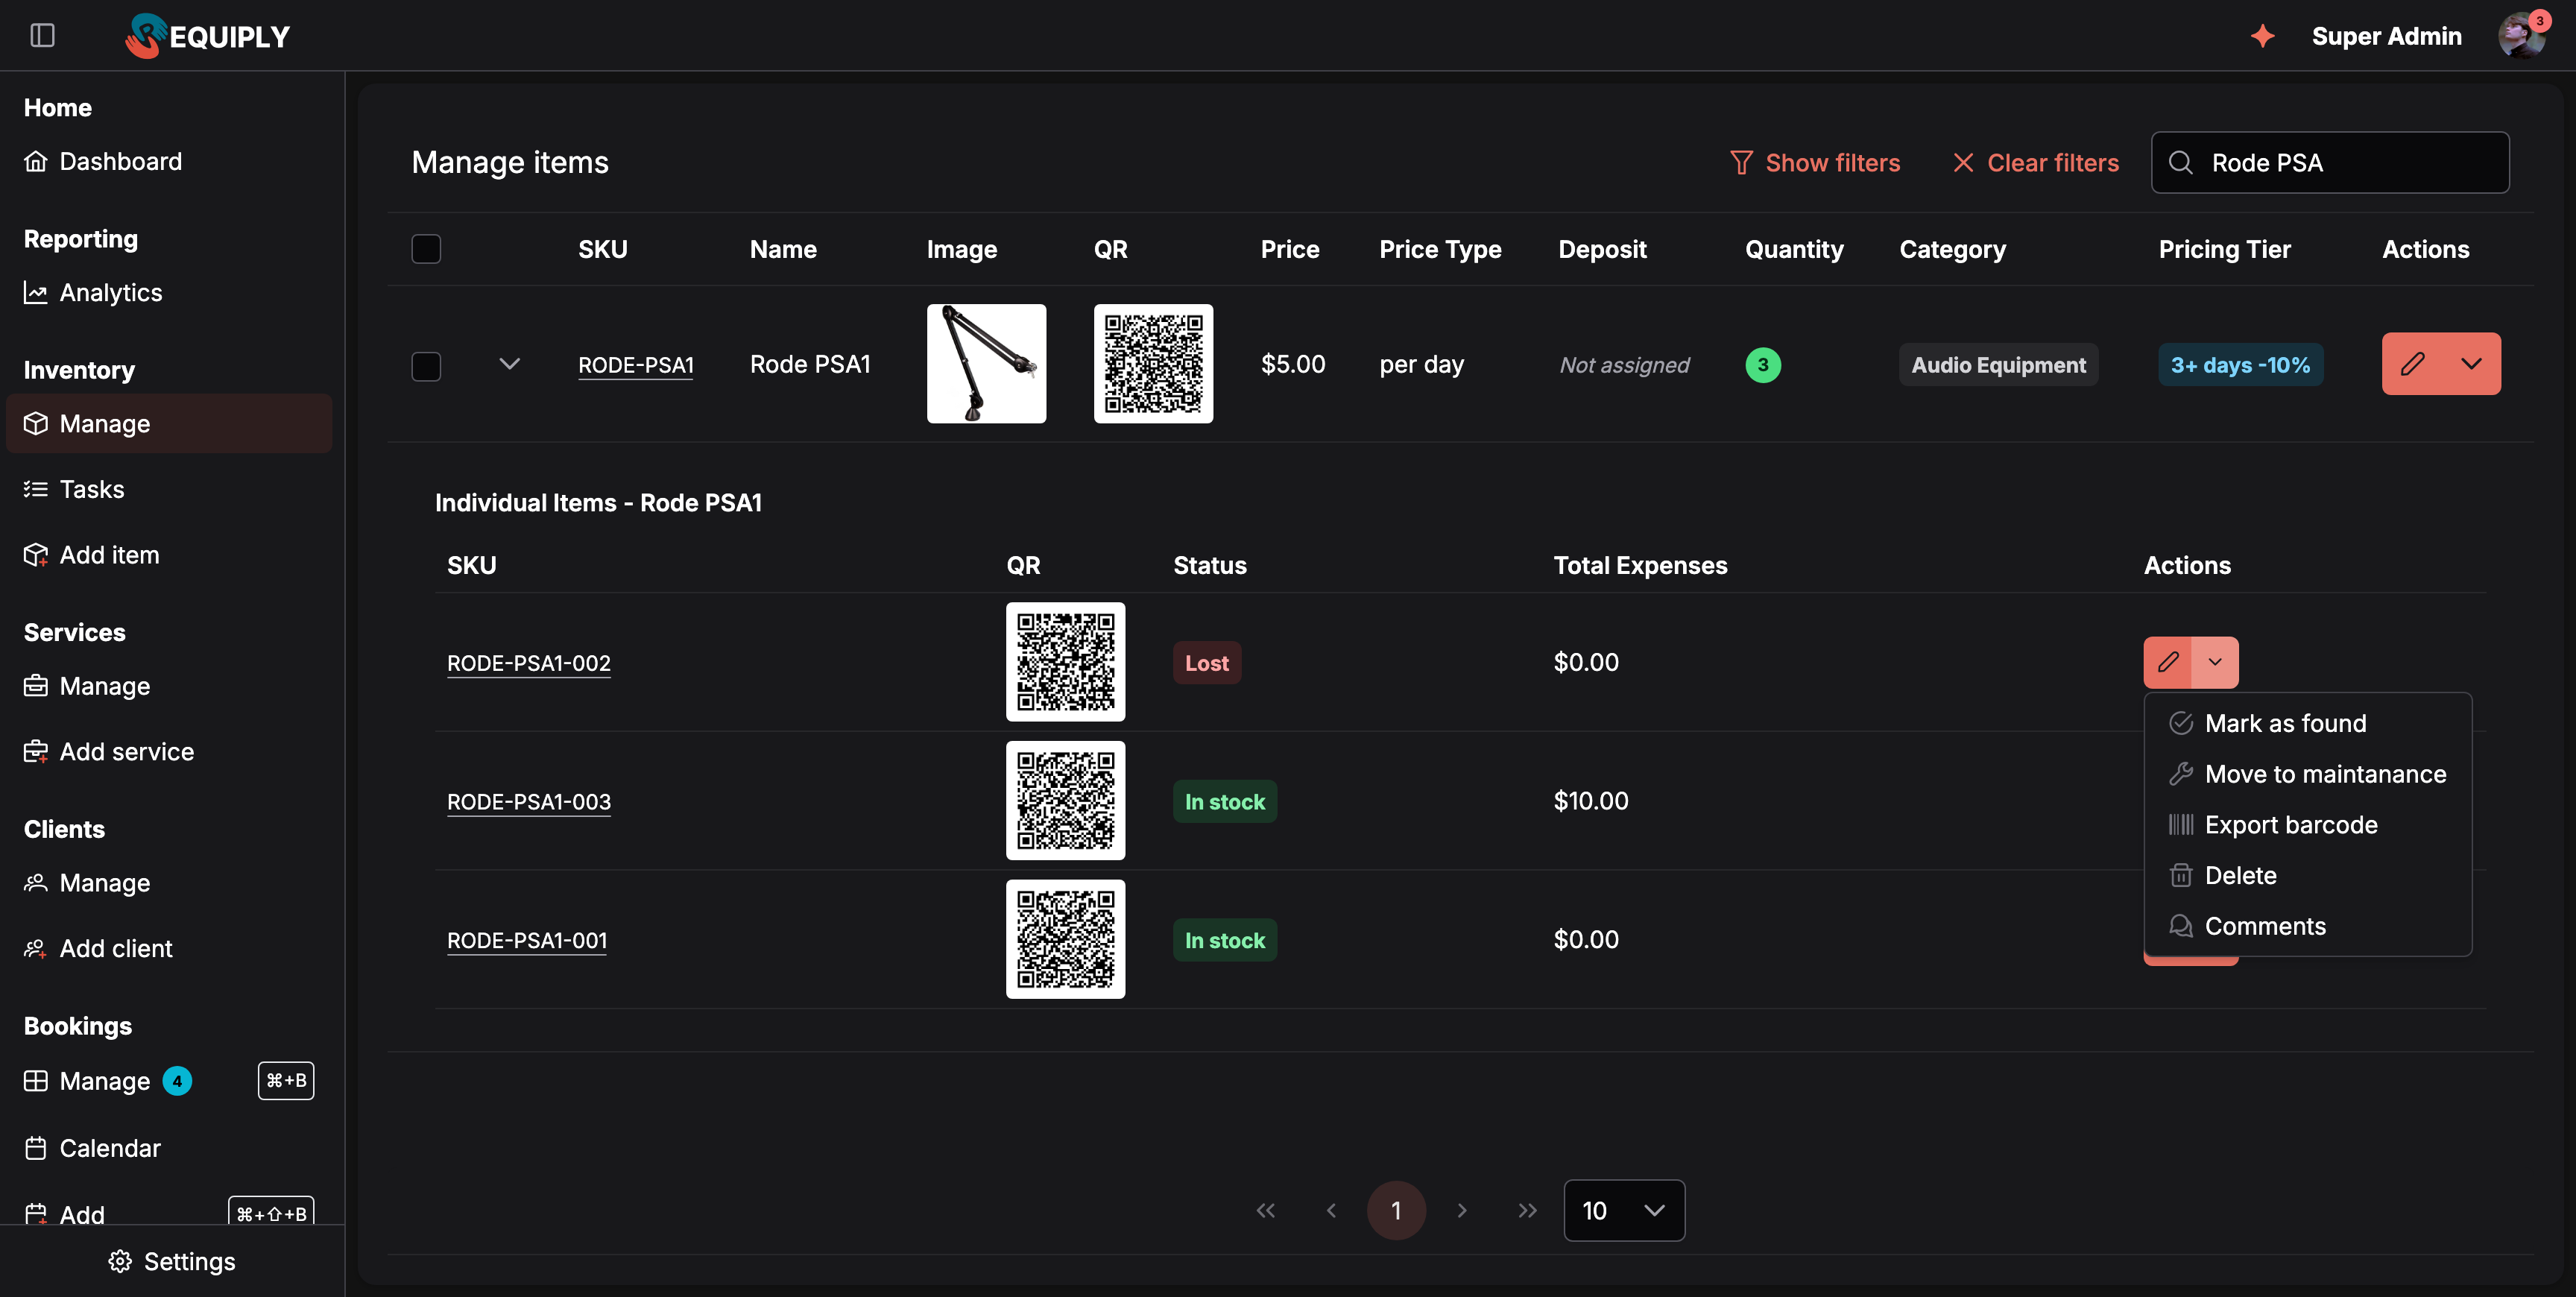Image resolution: width=2576 pixels, height=1297 pixels.
Task: Click Show filters
Action: coord(1815,163)
